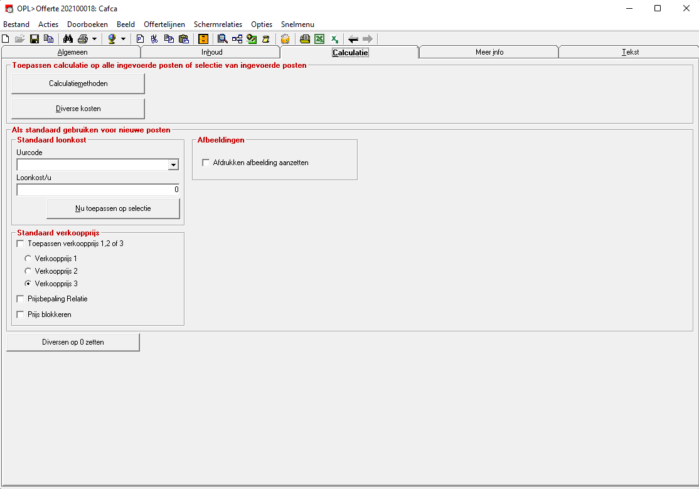Minimize the OPL Offerte window
The image size is (699, 489).
[629, 9]
